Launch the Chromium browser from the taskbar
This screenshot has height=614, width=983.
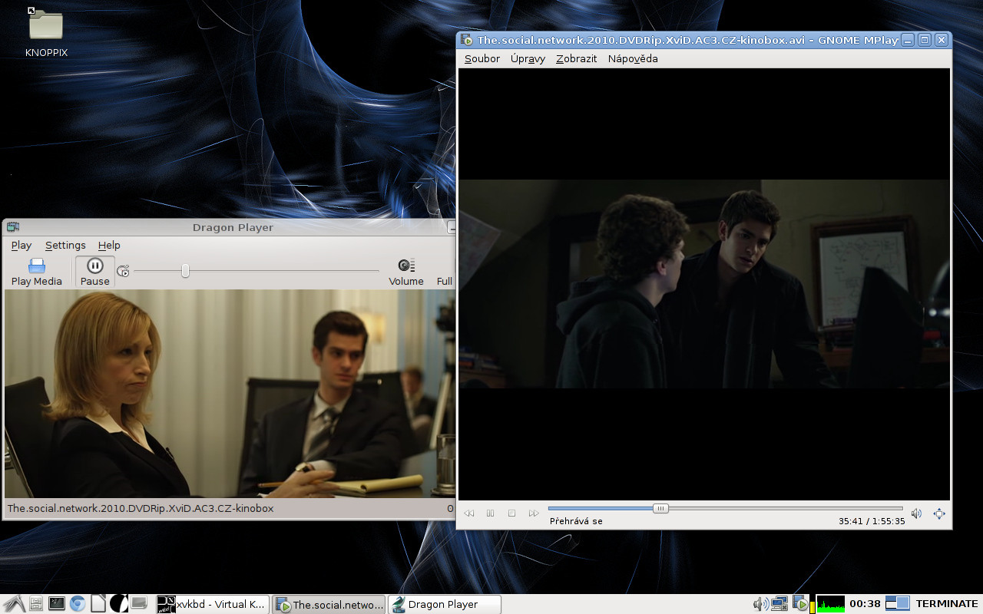point(78,604)
